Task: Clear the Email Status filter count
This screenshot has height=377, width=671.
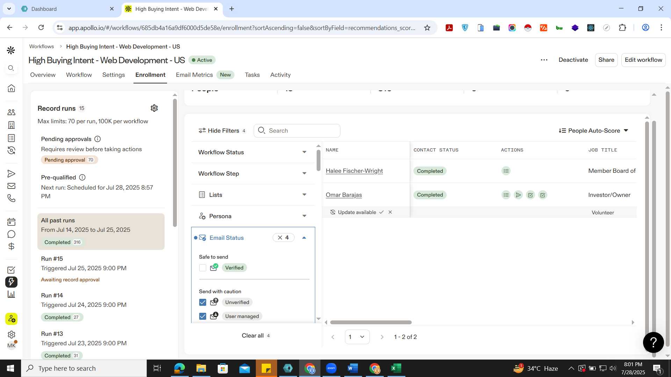Action: point(283,238)
